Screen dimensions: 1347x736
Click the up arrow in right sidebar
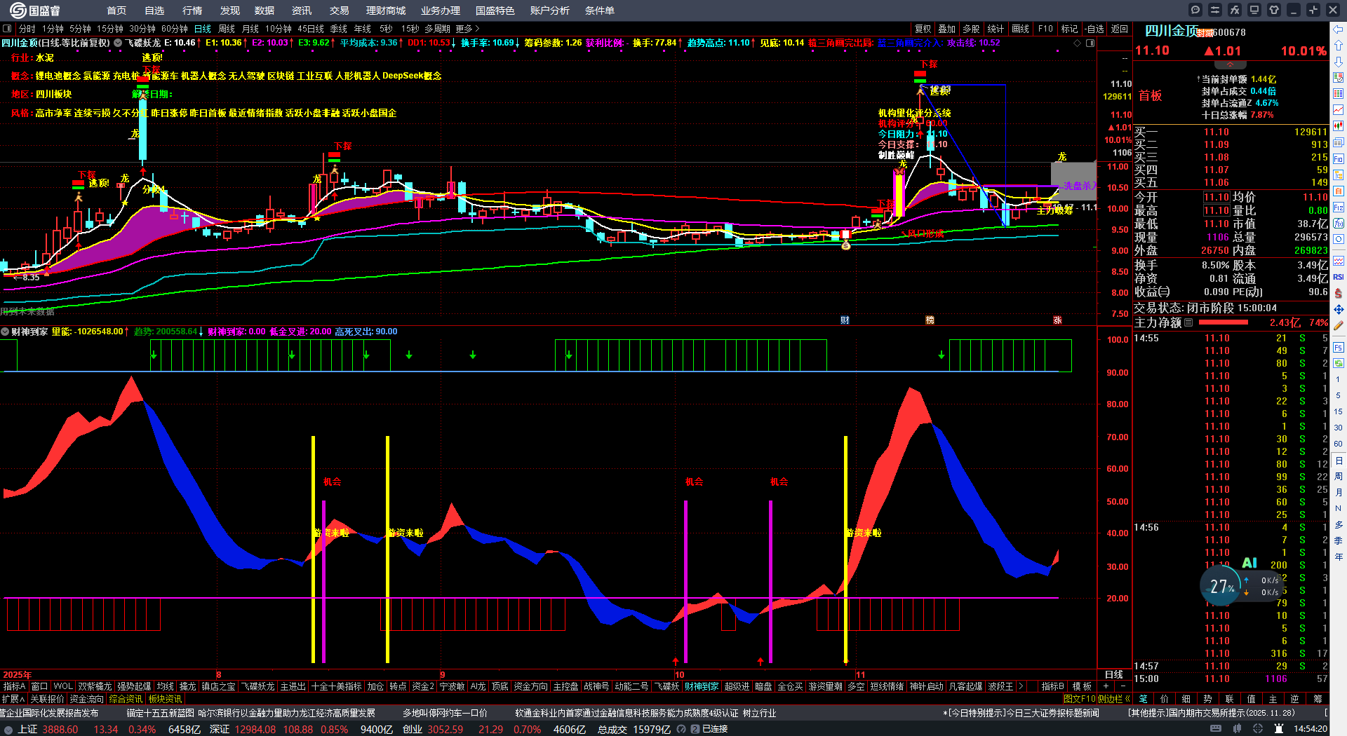(x=1339, y=46)
